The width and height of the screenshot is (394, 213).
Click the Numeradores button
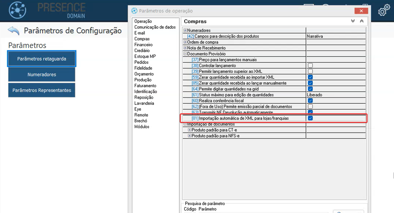pos(42,75)
